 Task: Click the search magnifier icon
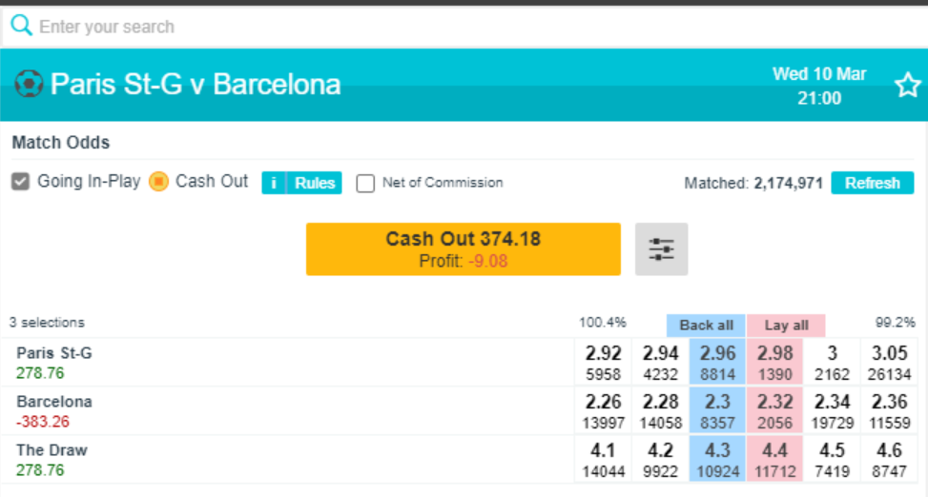point(21,26)
